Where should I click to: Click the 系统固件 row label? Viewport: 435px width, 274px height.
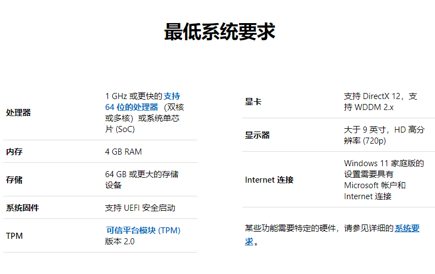point(23,207)
